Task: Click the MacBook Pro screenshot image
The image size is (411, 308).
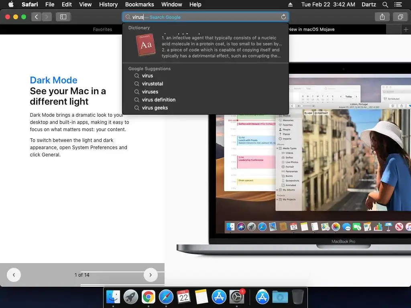Action: pos(294,158)
